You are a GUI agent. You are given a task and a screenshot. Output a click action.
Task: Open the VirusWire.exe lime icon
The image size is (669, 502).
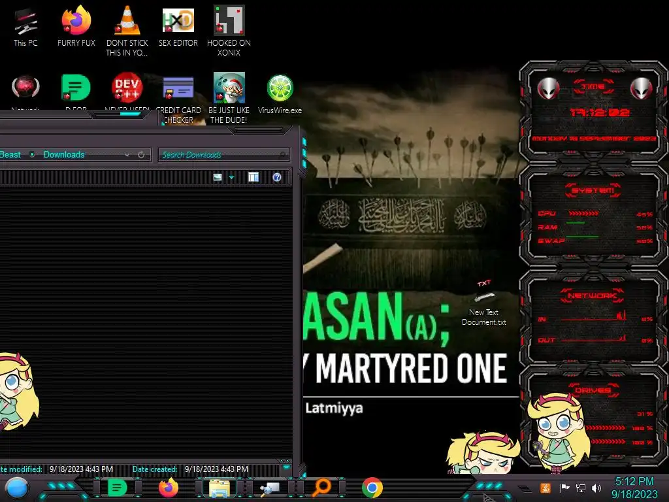tap(280, 94)
